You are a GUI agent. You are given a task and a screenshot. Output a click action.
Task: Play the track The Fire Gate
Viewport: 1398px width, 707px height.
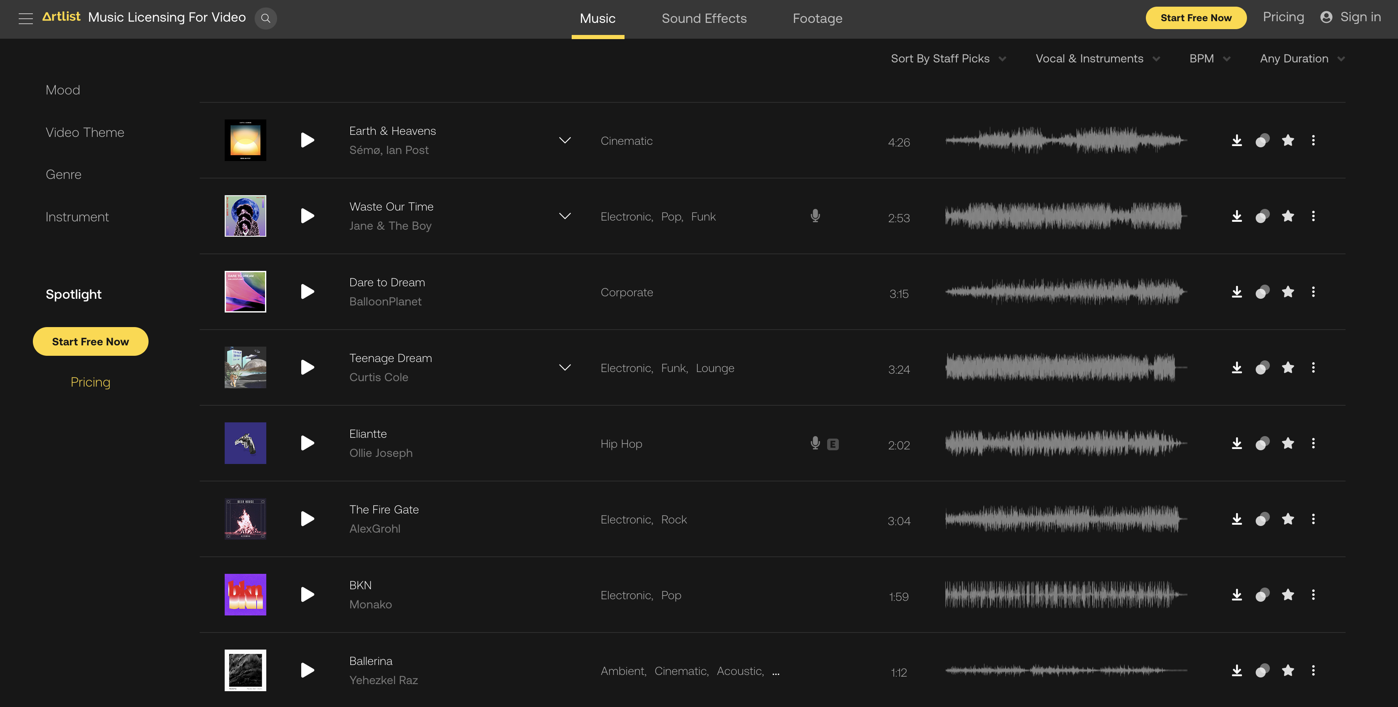[307, 519]
